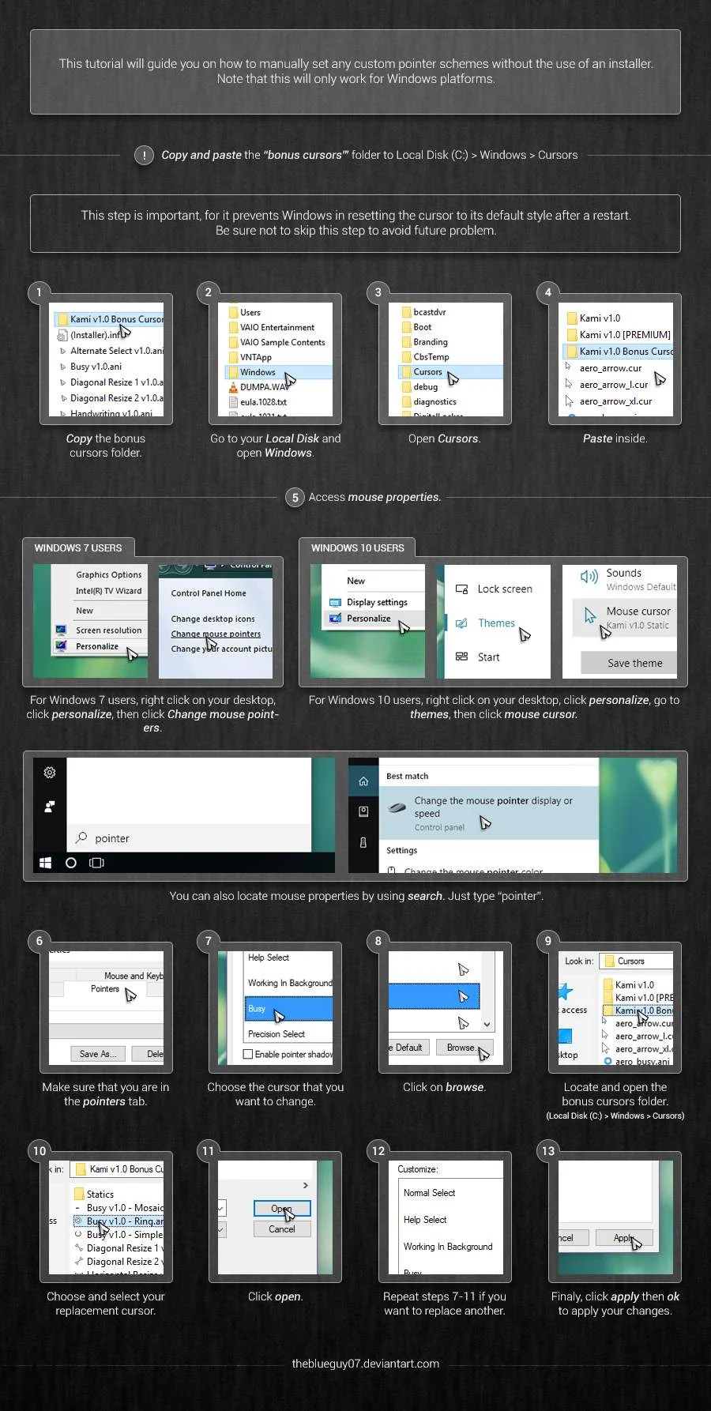Click the feedback person icon below the gear
The image size is (711, 1411).
pos(49,807)
